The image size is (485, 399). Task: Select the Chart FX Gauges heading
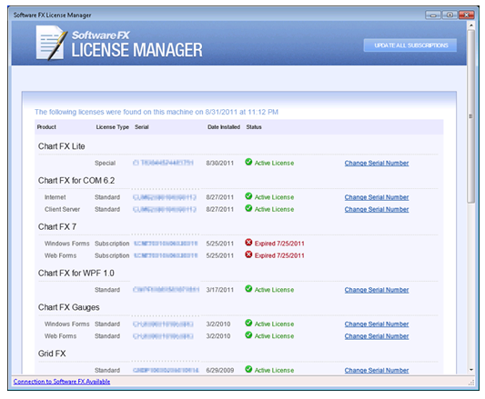click(68, 307)
